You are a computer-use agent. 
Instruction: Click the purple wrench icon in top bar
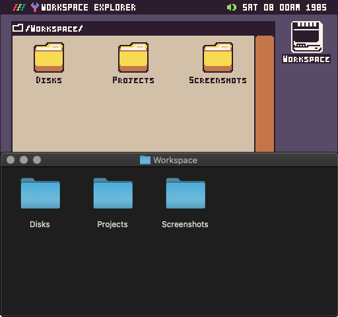pos(35,7)
